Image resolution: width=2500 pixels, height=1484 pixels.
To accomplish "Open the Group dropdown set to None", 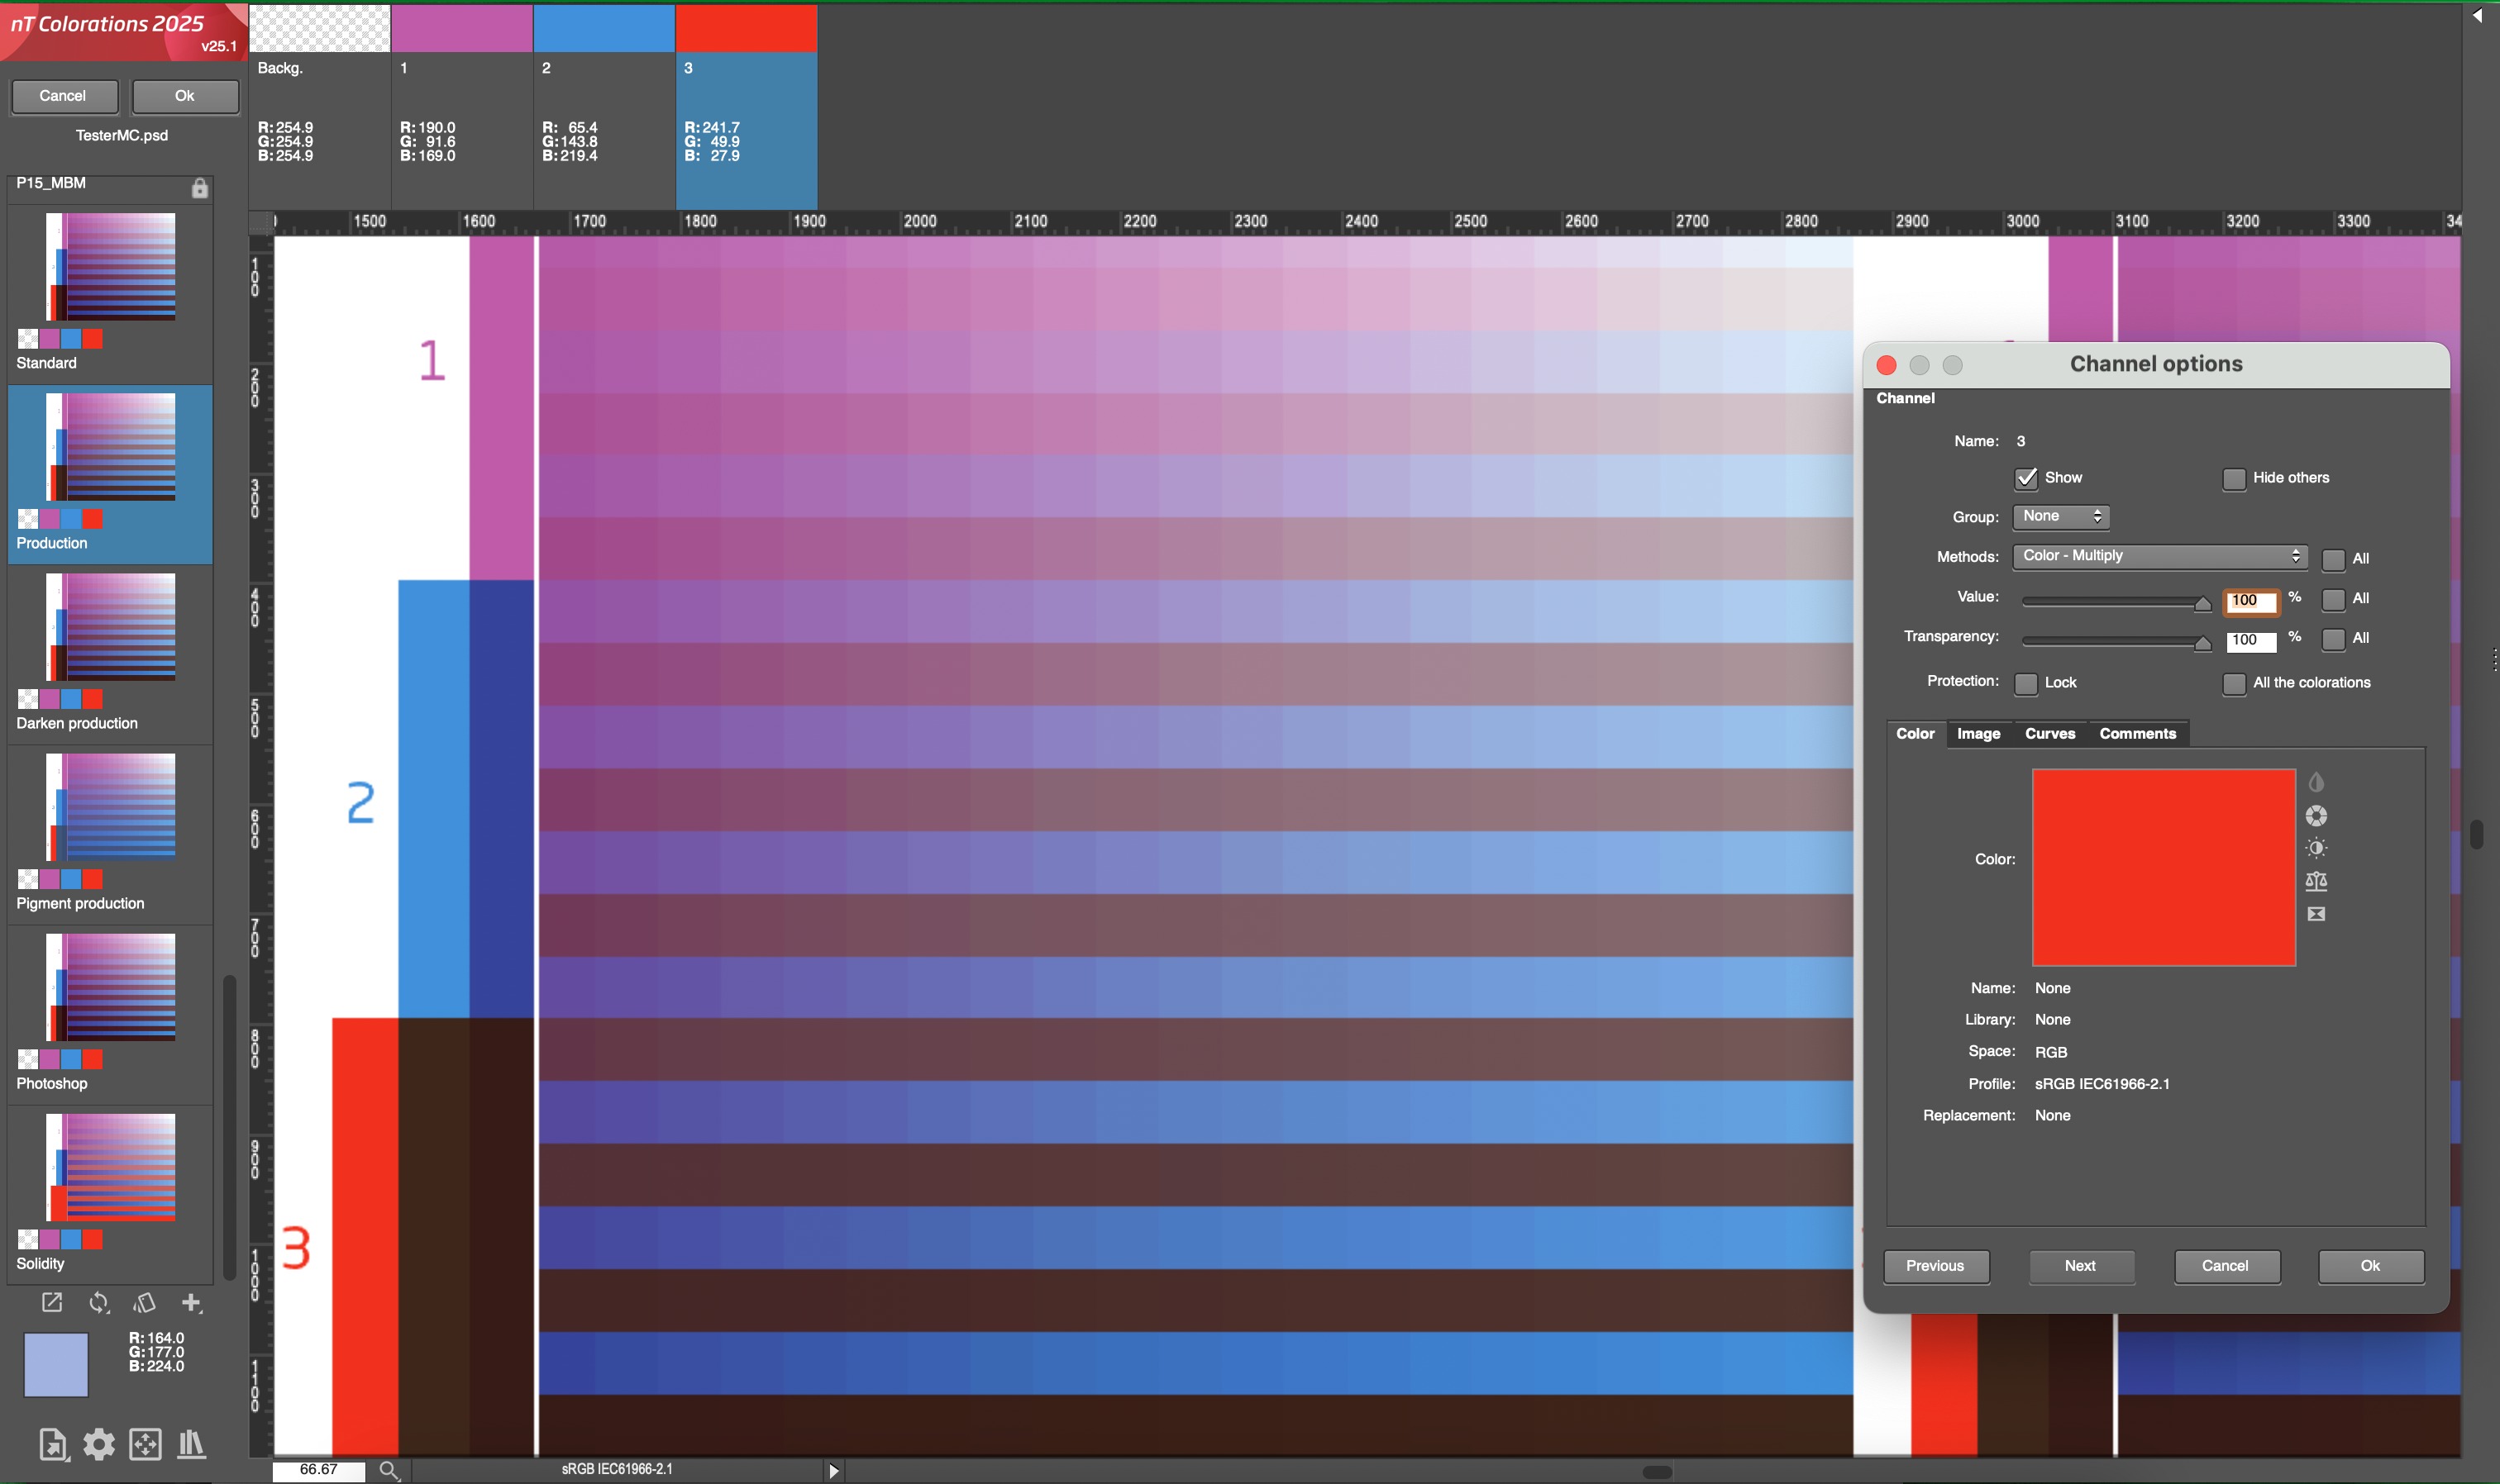I will coord(2061,517).
